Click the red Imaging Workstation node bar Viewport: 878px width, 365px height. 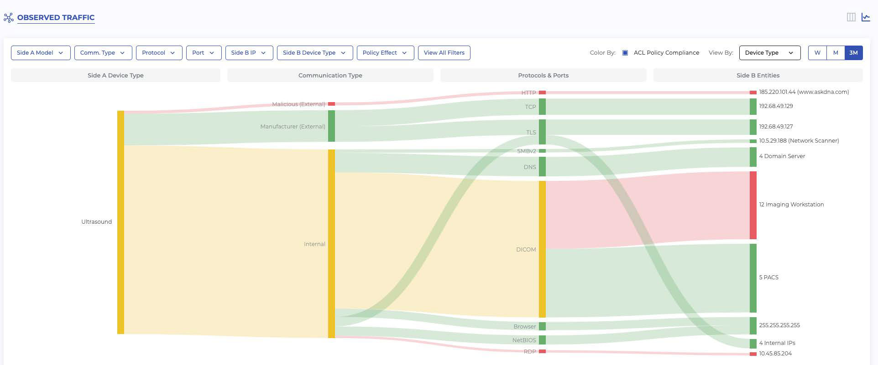(x=753, y=205)
